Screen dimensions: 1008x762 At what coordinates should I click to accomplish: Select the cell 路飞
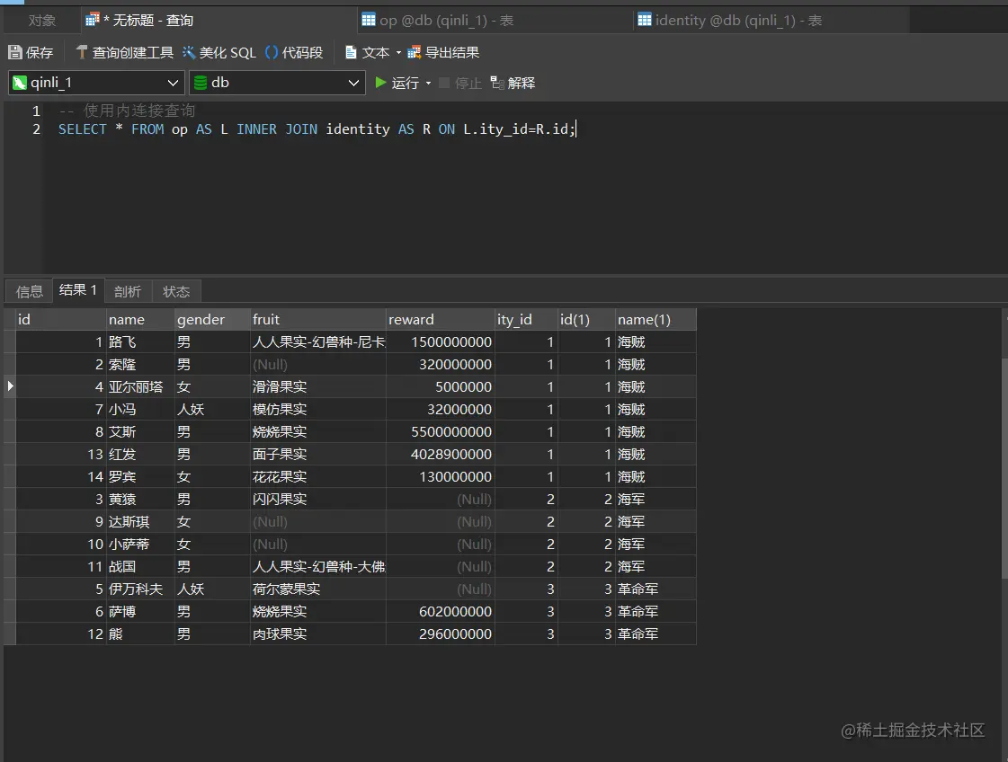141,341
